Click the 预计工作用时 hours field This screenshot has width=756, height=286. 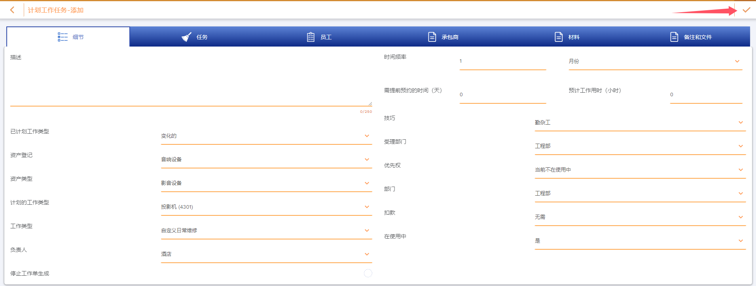[x=706, y=95]
